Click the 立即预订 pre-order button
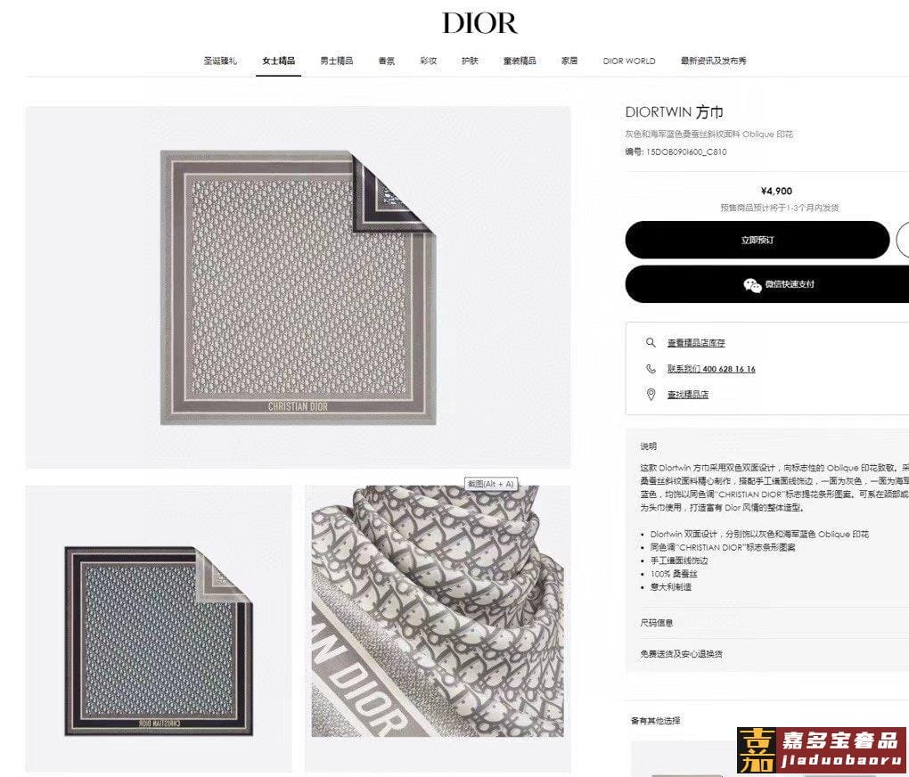Screen dimensions: 909x777 757,240
